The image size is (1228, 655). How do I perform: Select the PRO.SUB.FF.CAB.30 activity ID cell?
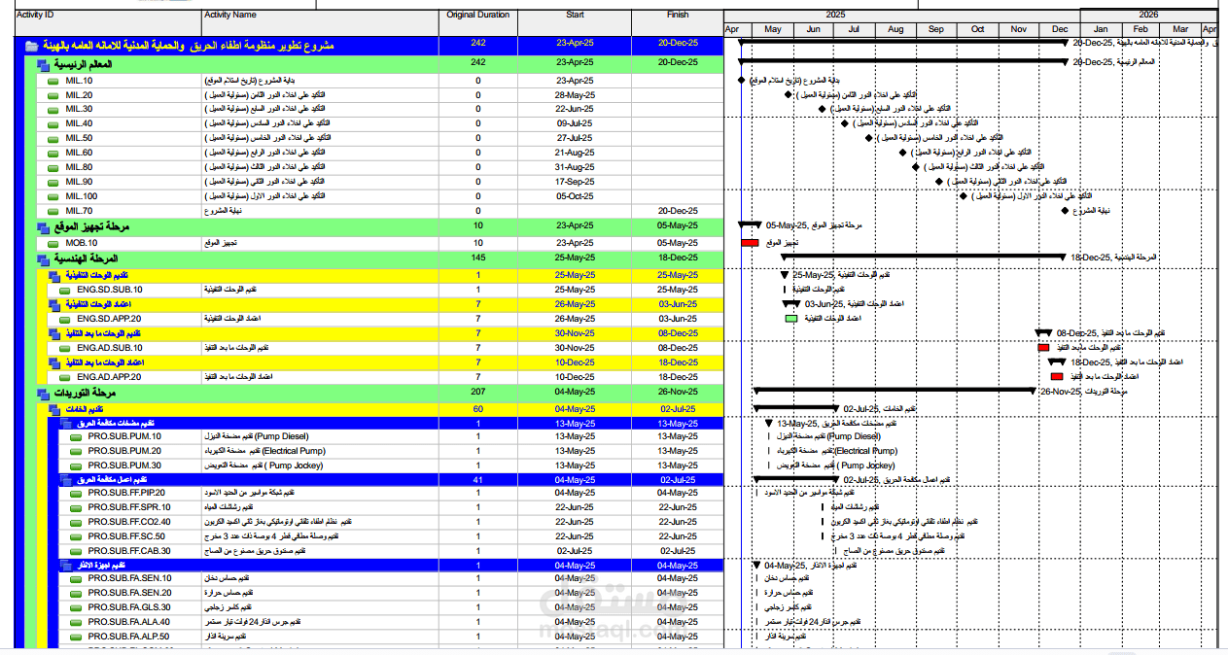click(x=129, y=551)
